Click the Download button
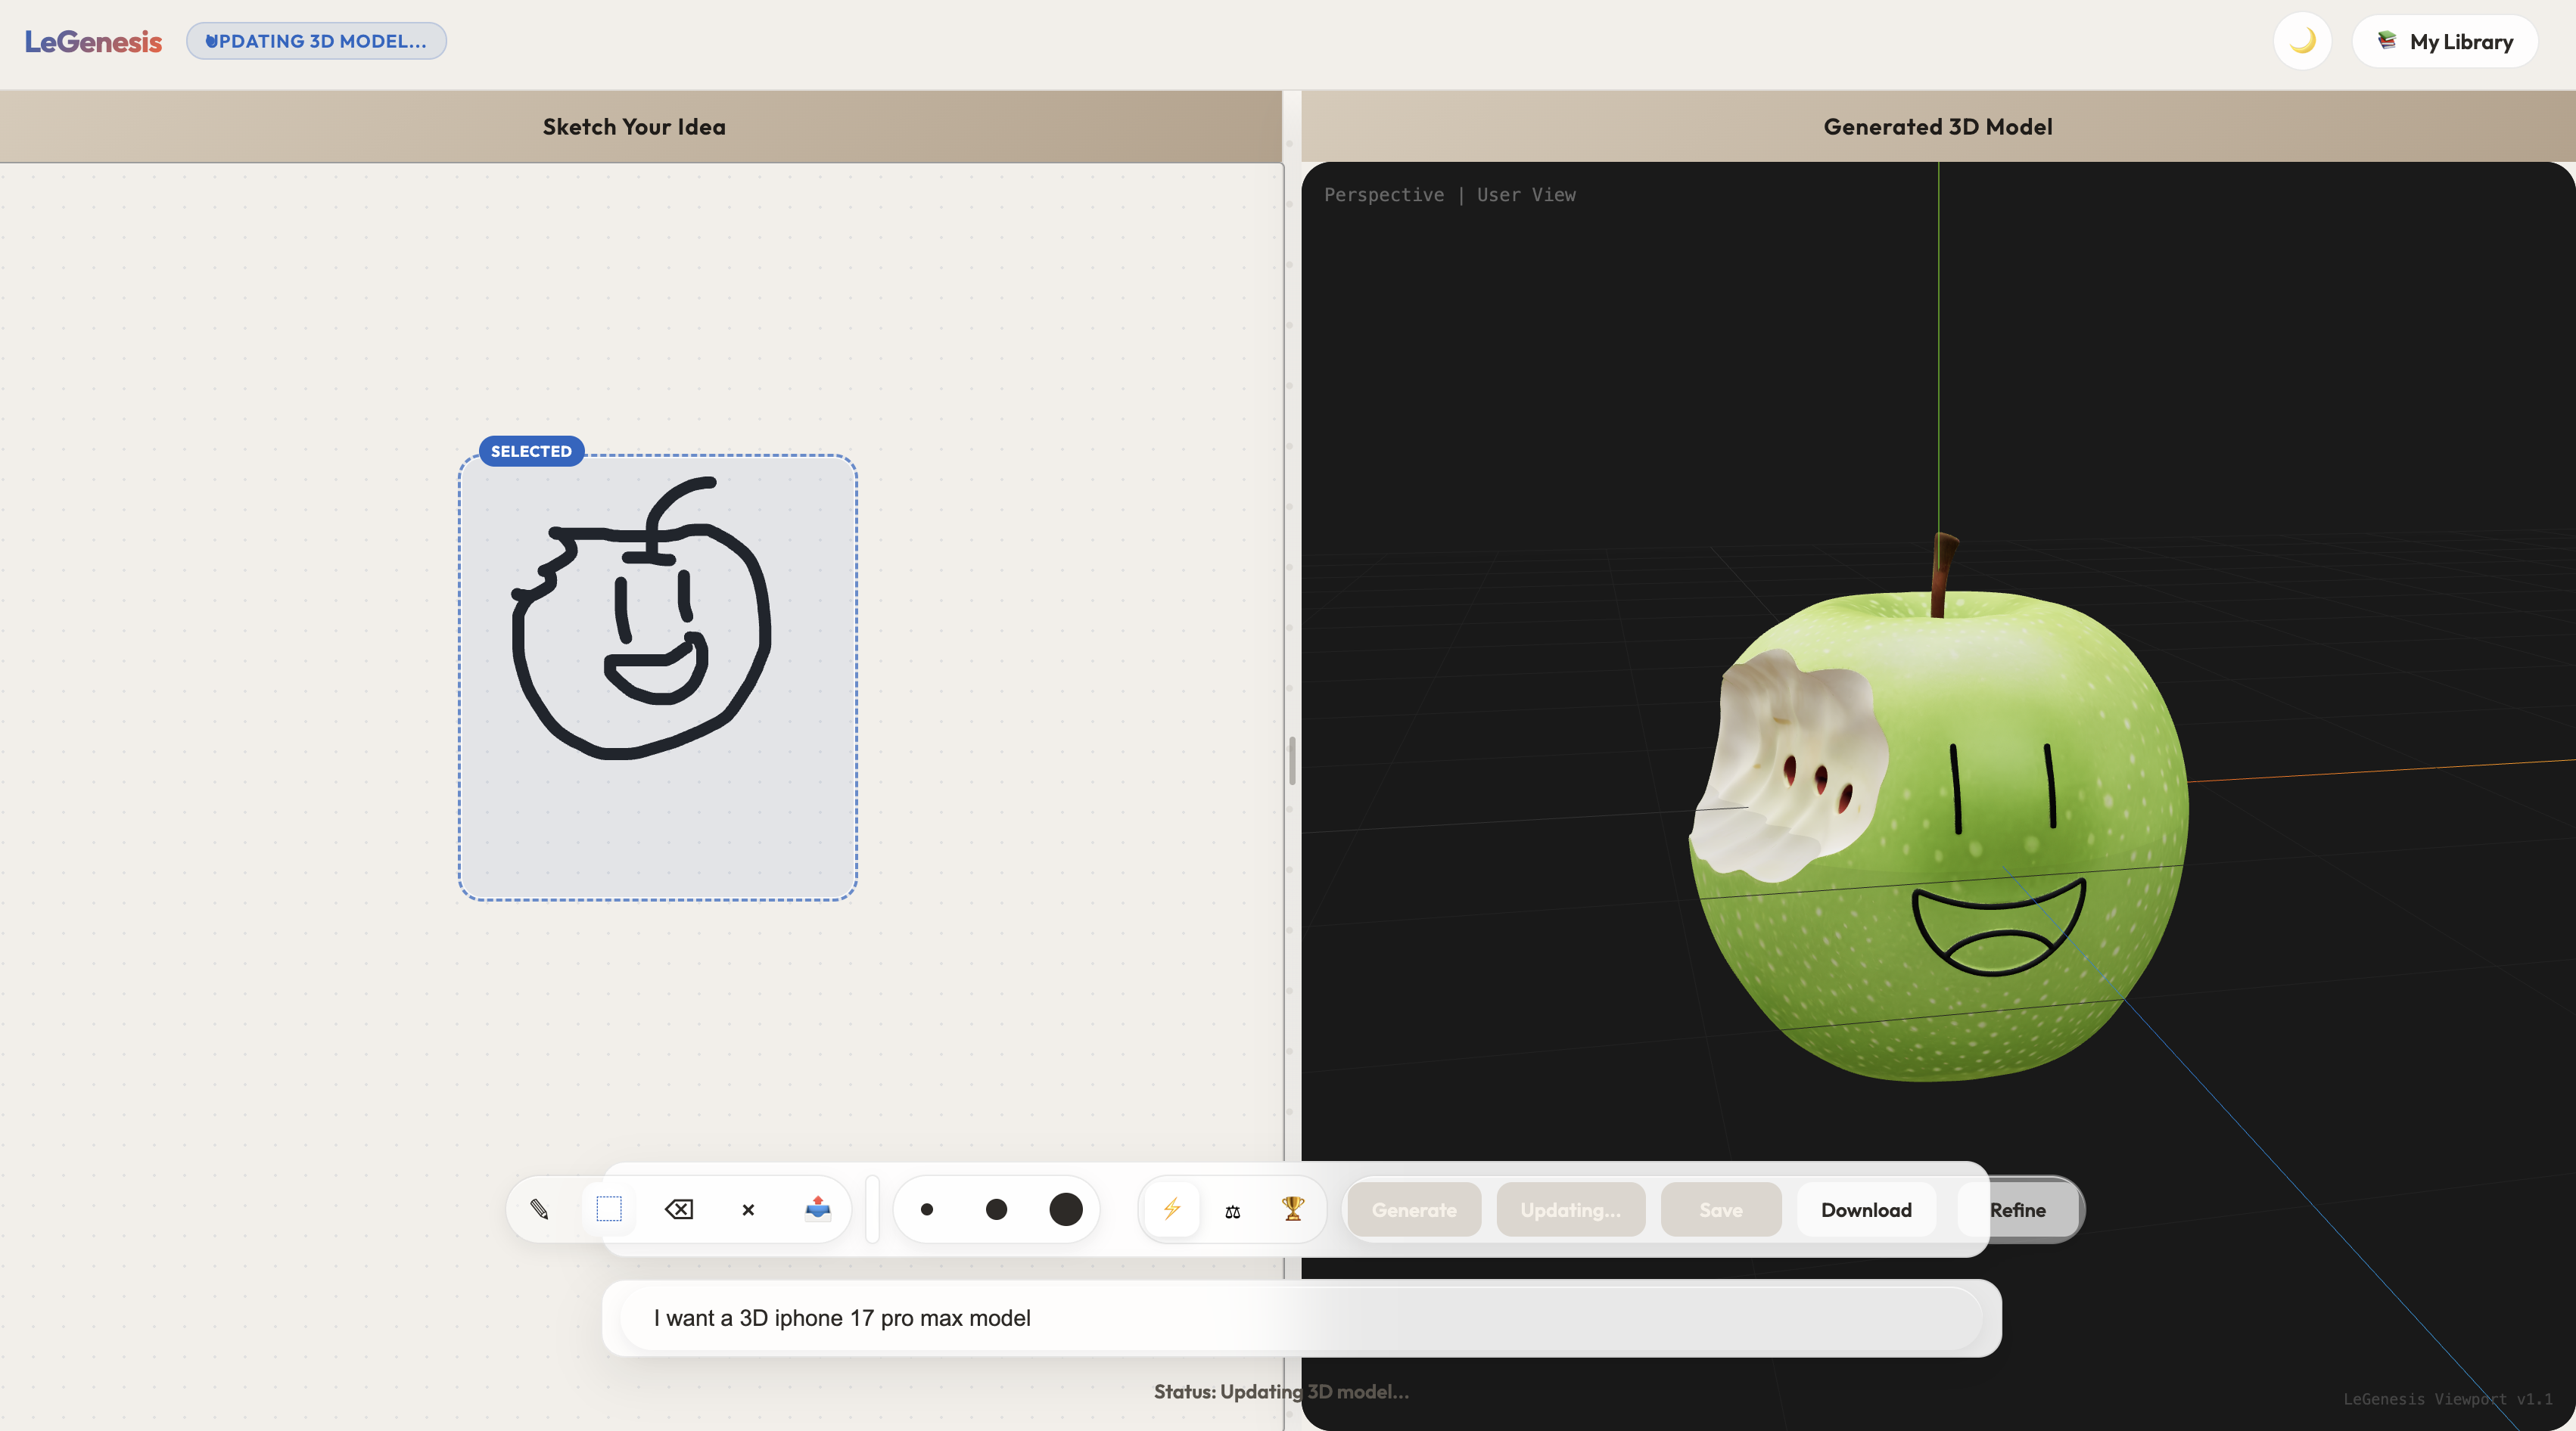2576x1431 pixels. point(1865,1209)
